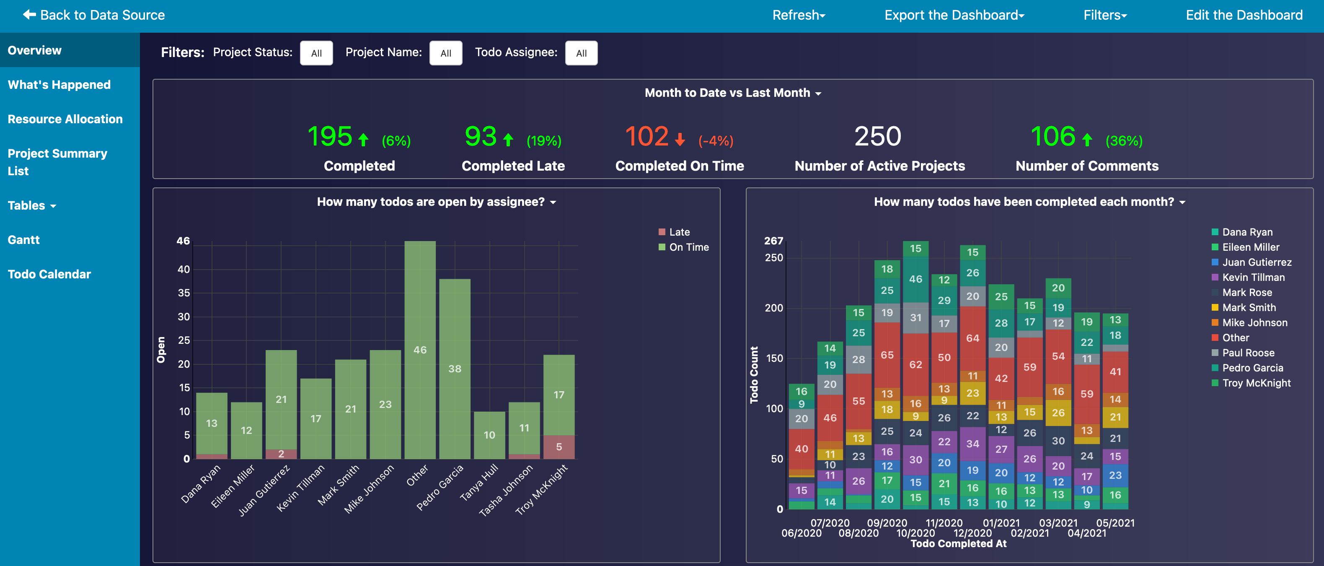1324x566 pixels.
Task: Open the Project Status All filter
Action: tap(316, 53)
